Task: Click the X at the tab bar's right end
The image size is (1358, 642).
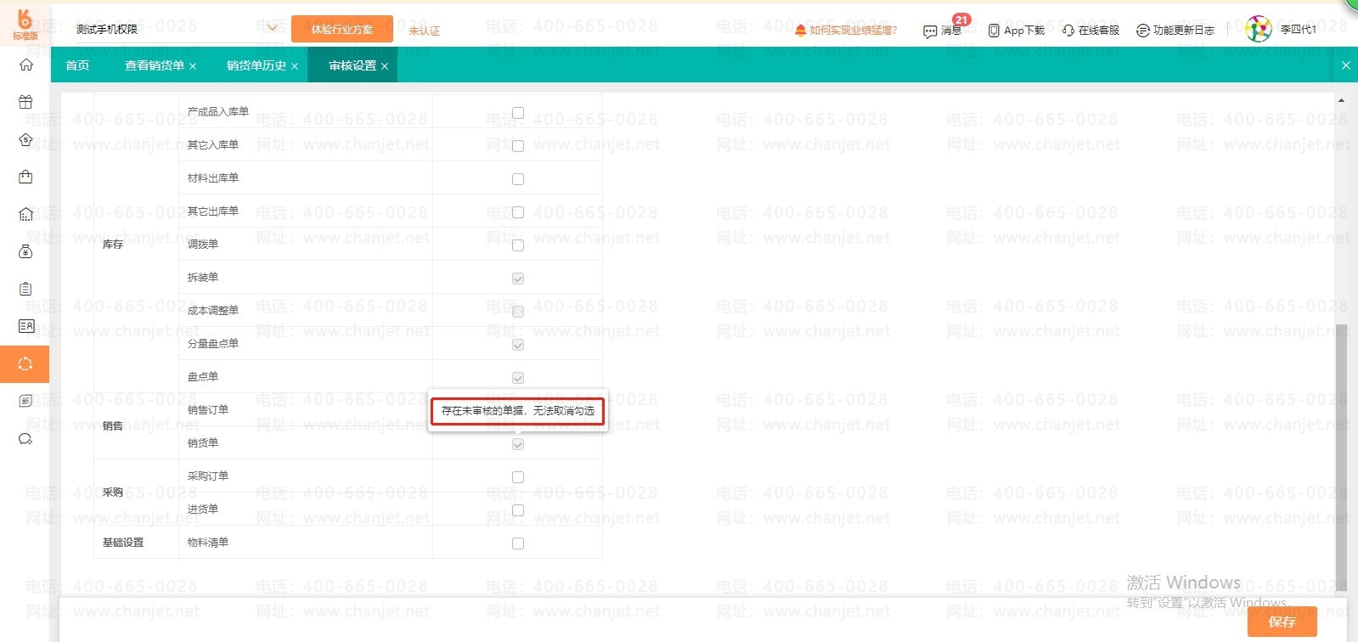Action: (1345, 65)
